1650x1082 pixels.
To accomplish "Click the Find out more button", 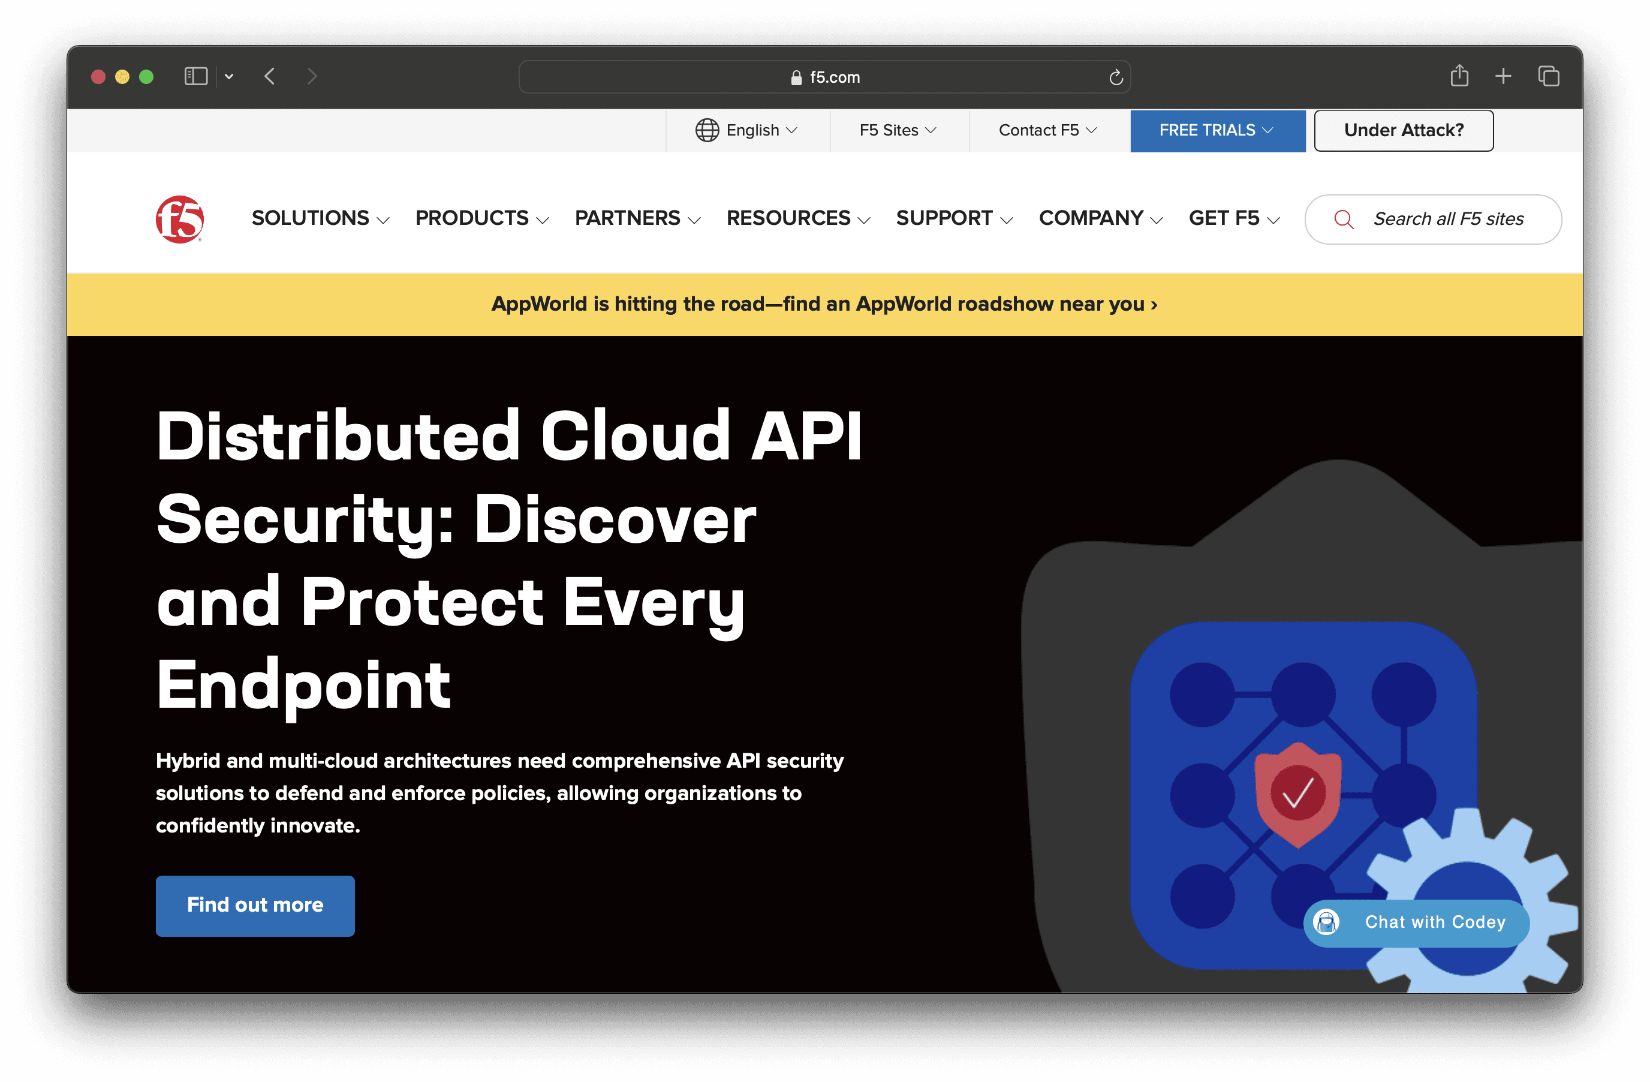I will pyautogui.click(x=255, y=905).
